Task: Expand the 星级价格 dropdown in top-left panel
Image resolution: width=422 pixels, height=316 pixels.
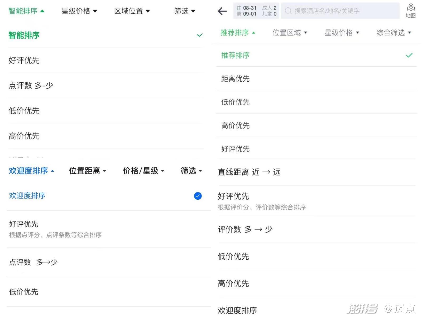Action: click(79, 11)
